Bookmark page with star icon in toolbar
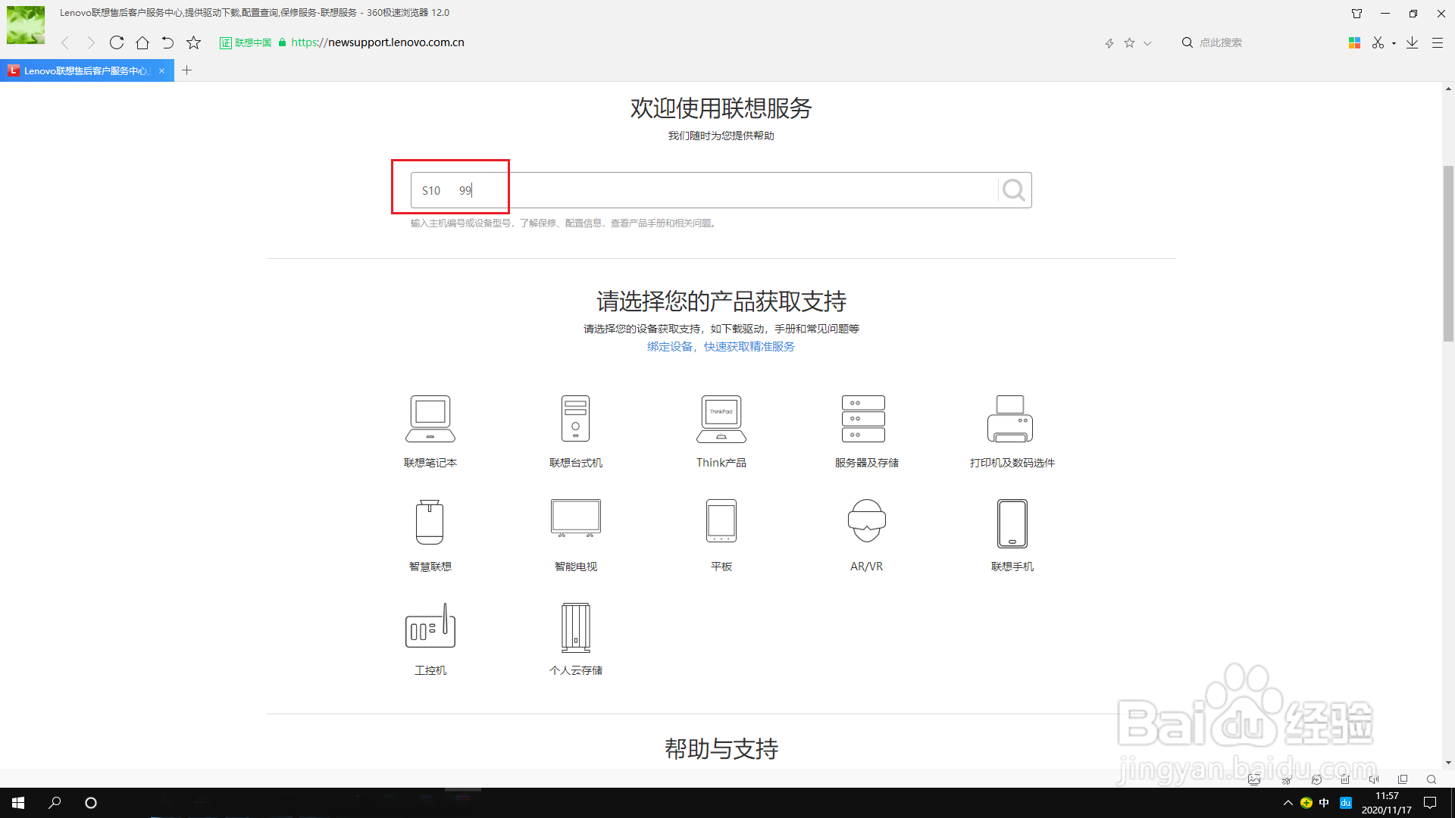 [x=194, y=42]
